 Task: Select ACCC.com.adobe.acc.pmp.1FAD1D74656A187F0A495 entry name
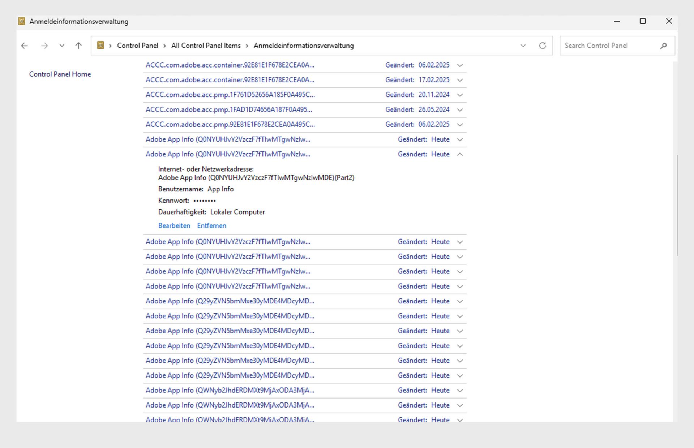[x=229, y=109]
